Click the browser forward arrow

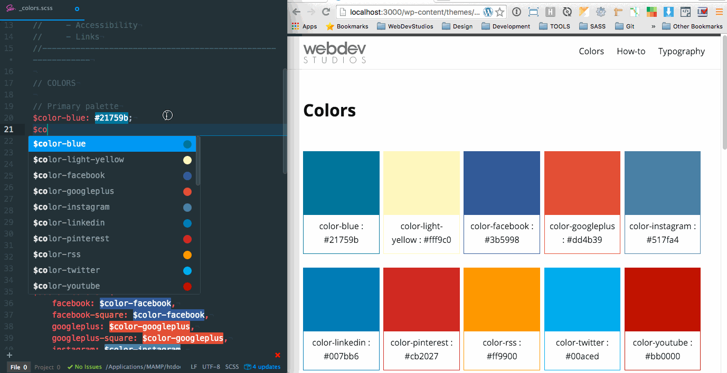click(x=311, y=12)
